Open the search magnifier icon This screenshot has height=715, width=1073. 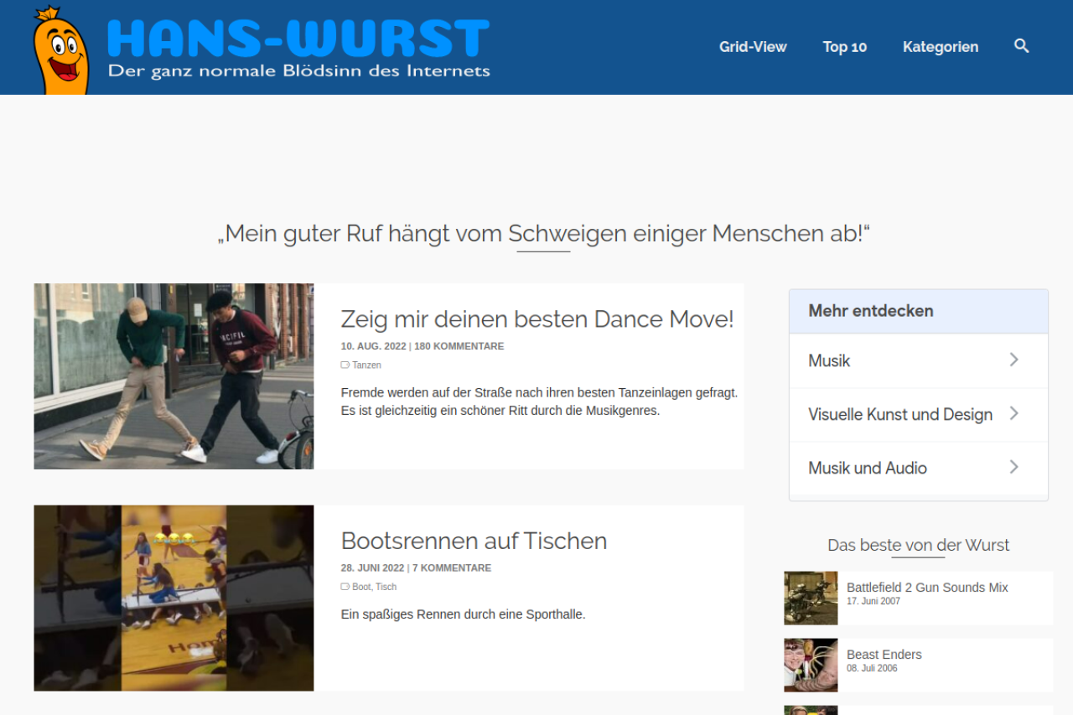tap(1021, 46)
